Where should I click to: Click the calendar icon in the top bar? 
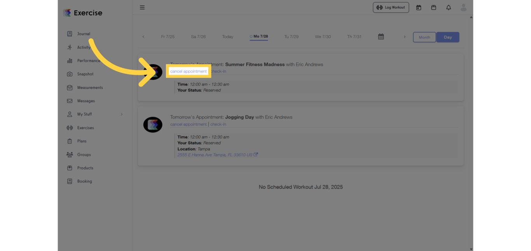click(419, 7)
